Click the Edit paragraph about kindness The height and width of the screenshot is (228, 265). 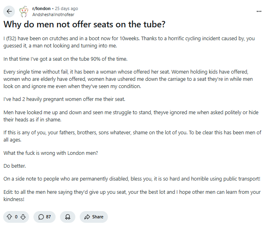coord(132,195)
